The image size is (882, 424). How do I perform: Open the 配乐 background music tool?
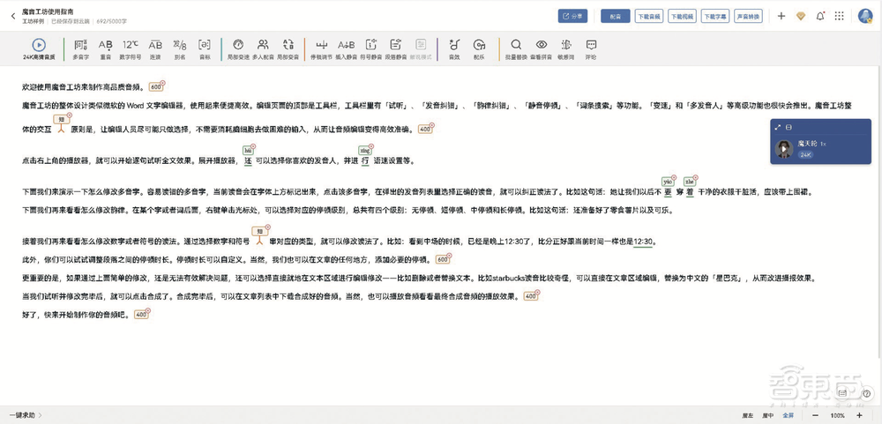(x=479, y=46)
